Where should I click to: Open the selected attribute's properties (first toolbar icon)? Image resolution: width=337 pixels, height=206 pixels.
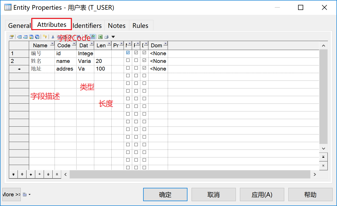[12, 37]
